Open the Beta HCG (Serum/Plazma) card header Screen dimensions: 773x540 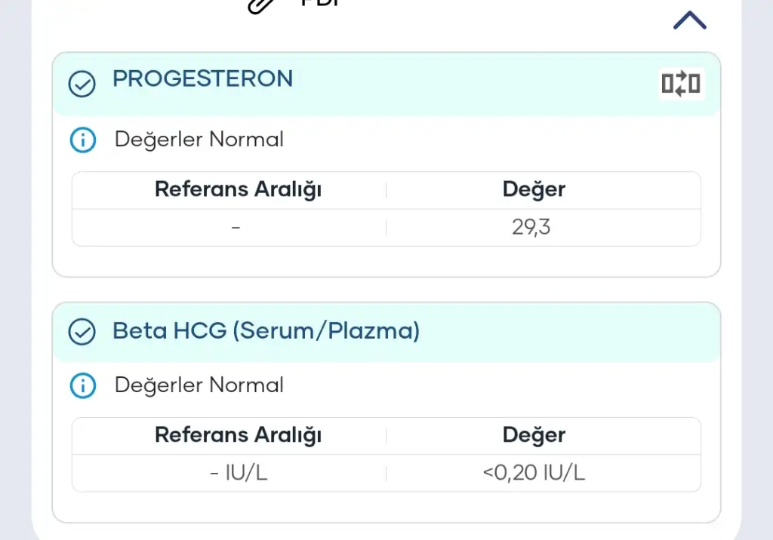[266, 331]
